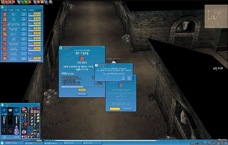Click Use button for Magnum Shot
The image size is (228, 145).
point(24,34)
